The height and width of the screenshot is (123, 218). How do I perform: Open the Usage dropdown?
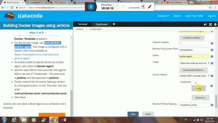point(194,63)
